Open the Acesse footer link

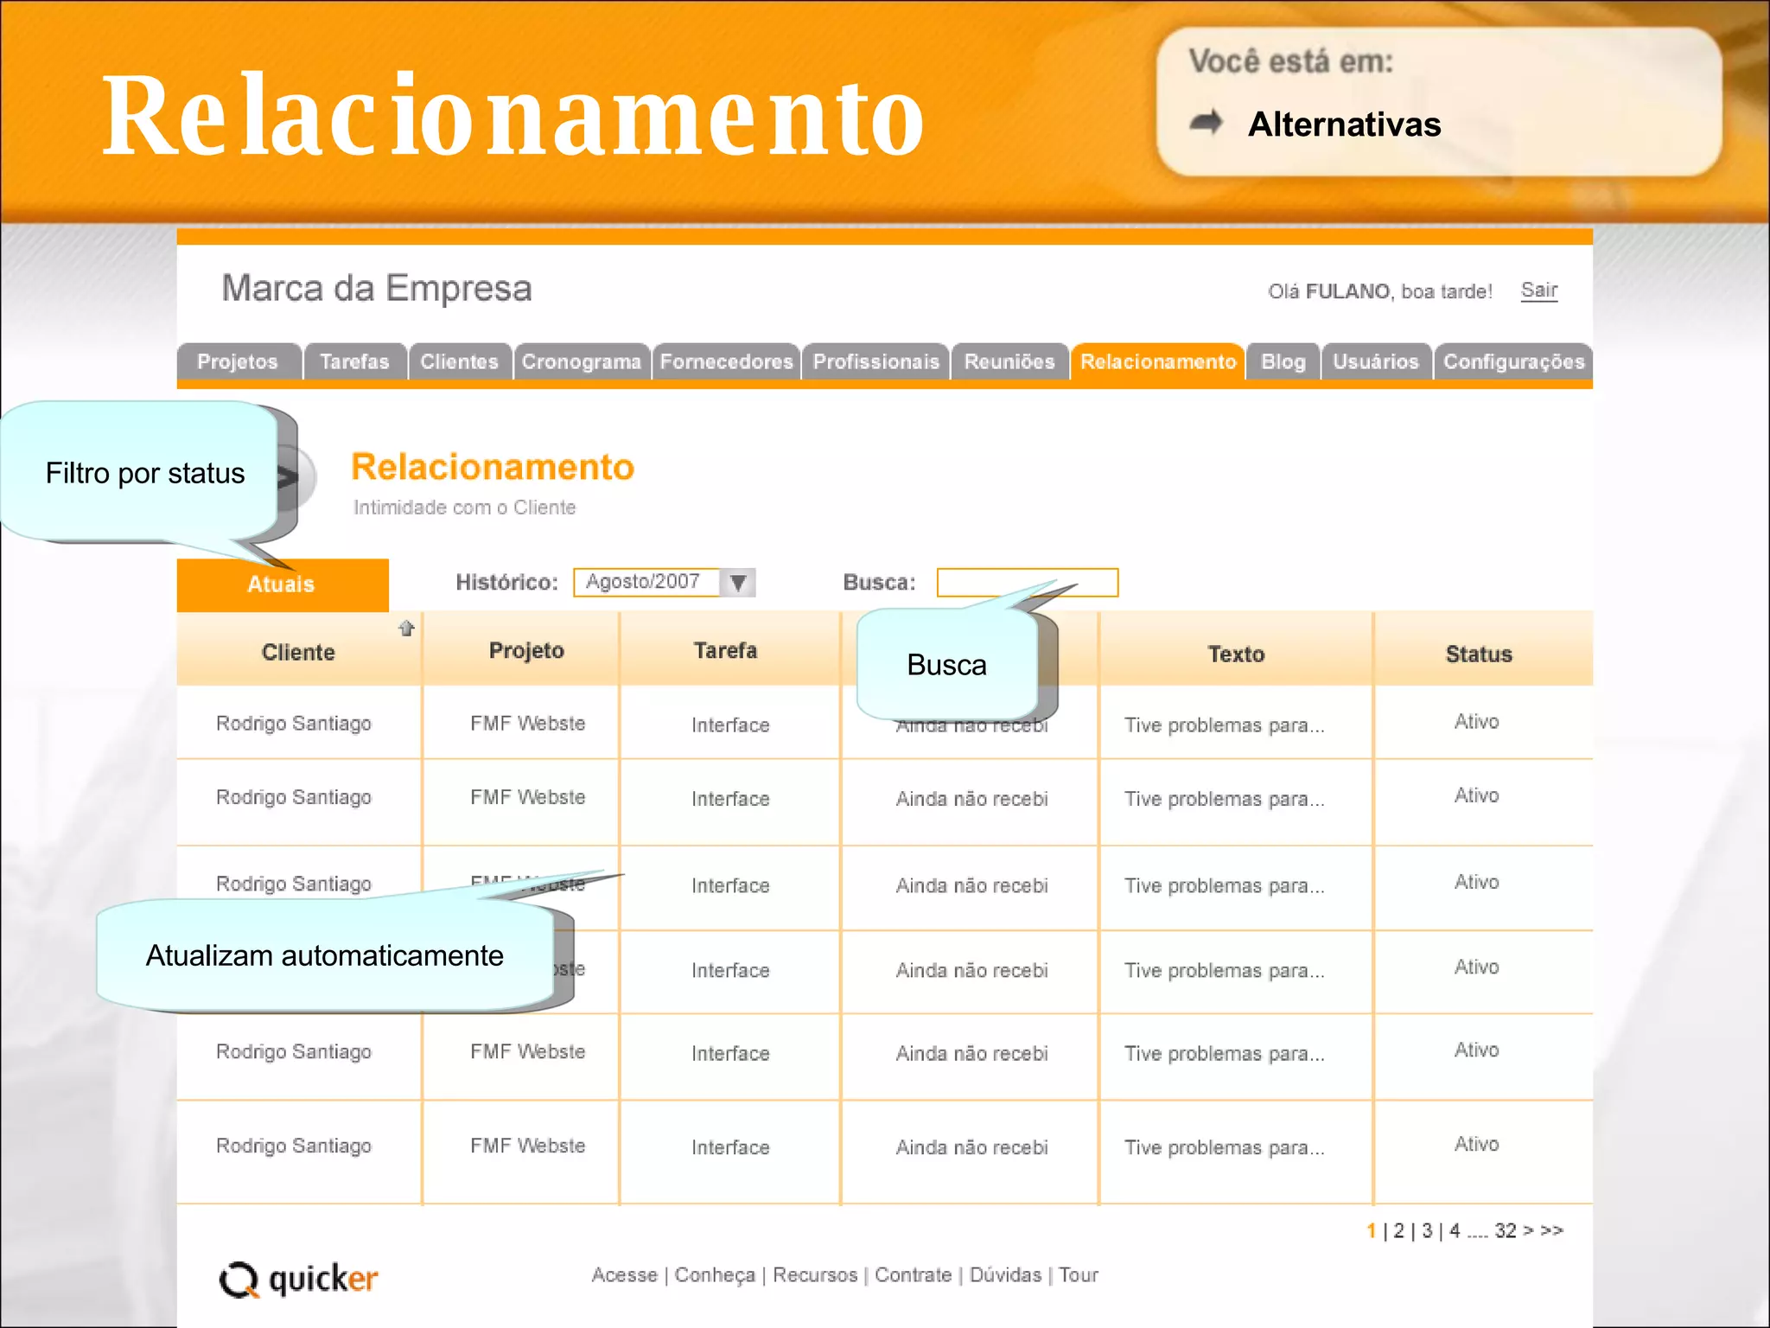(624, 1274)
